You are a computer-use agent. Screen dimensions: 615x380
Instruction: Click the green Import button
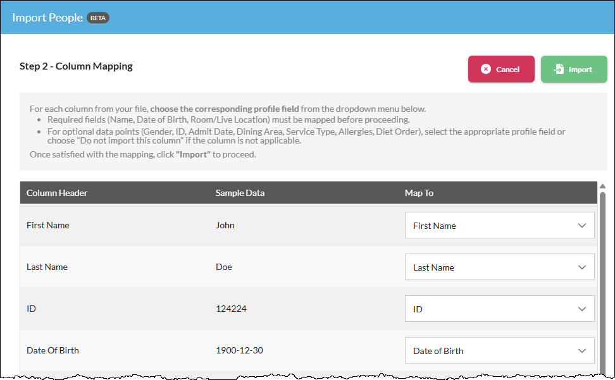(x=574, y=69)
